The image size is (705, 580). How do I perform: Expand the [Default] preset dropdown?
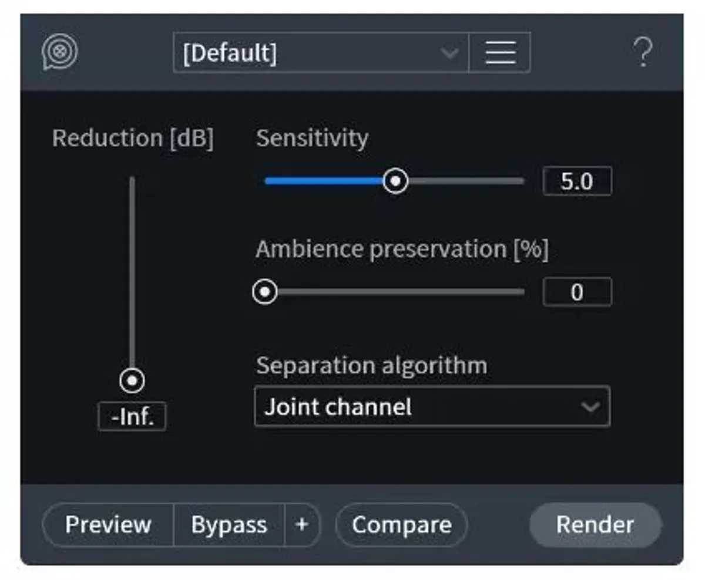click(311, 53)
